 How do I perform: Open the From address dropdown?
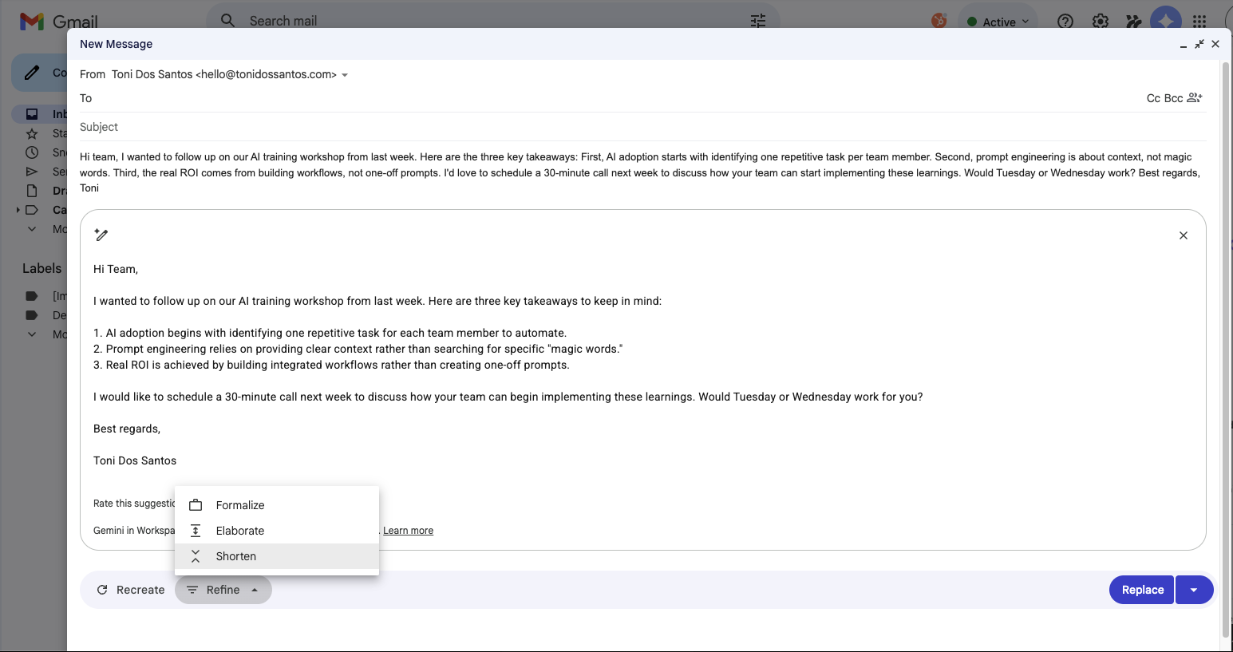click(x=345, y=75)
